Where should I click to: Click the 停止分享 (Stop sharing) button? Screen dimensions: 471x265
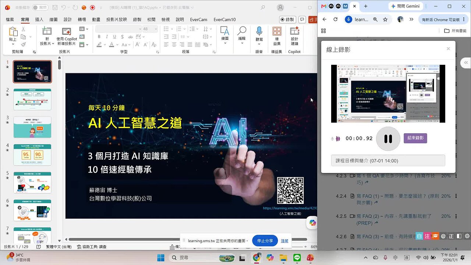coord(265,241)
